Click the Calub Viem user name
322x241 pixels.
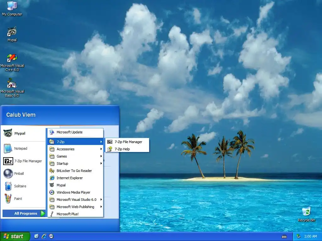[21, 115]
